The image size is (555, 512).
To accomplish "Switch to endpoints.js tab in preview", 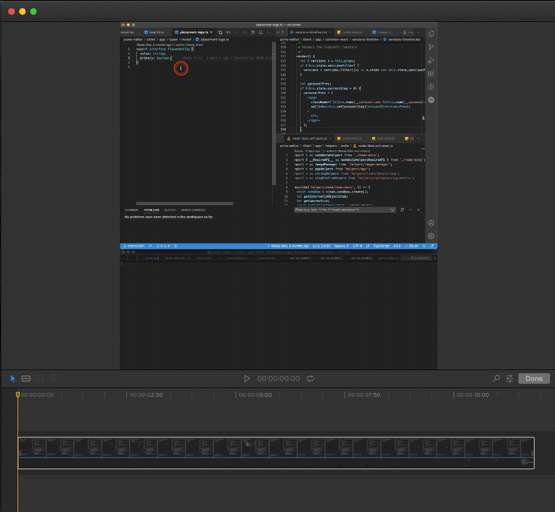I will coord(349,139).
